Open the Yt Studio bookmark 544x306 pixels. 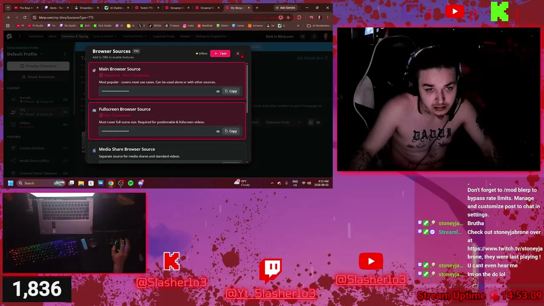[35, 25]
